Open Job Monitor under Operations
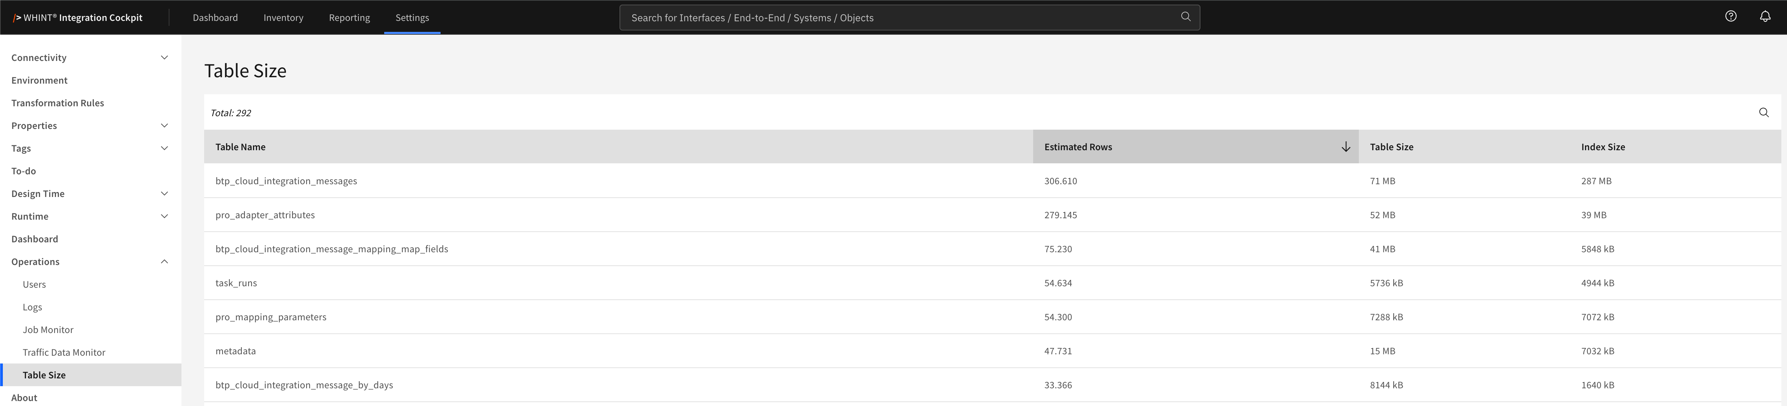The height and width of the screenshot is (406, 1787). (x=90, y=330)
